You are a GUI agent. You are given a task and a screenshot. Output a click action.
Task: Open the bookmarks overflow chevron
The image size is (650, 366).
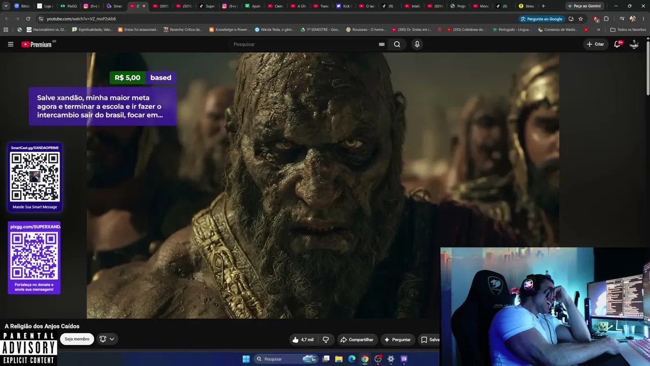point(598,29)
